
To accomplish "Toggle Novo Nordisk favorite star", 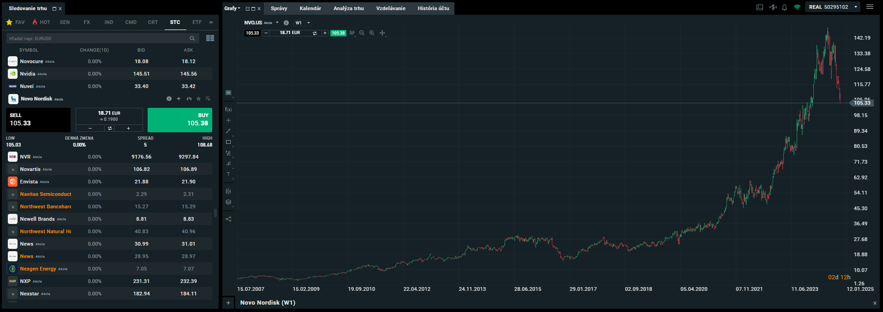I will (x=198, y=99).
